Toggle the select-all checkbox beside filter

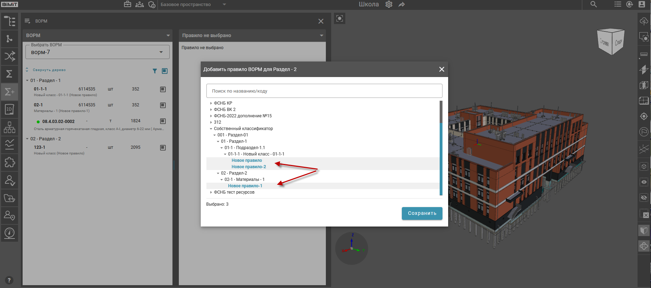[165, 71]
